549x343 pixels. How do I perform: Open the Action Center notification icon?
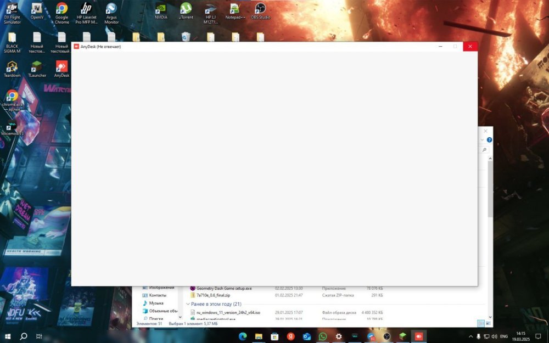click(x=538, y=336)
